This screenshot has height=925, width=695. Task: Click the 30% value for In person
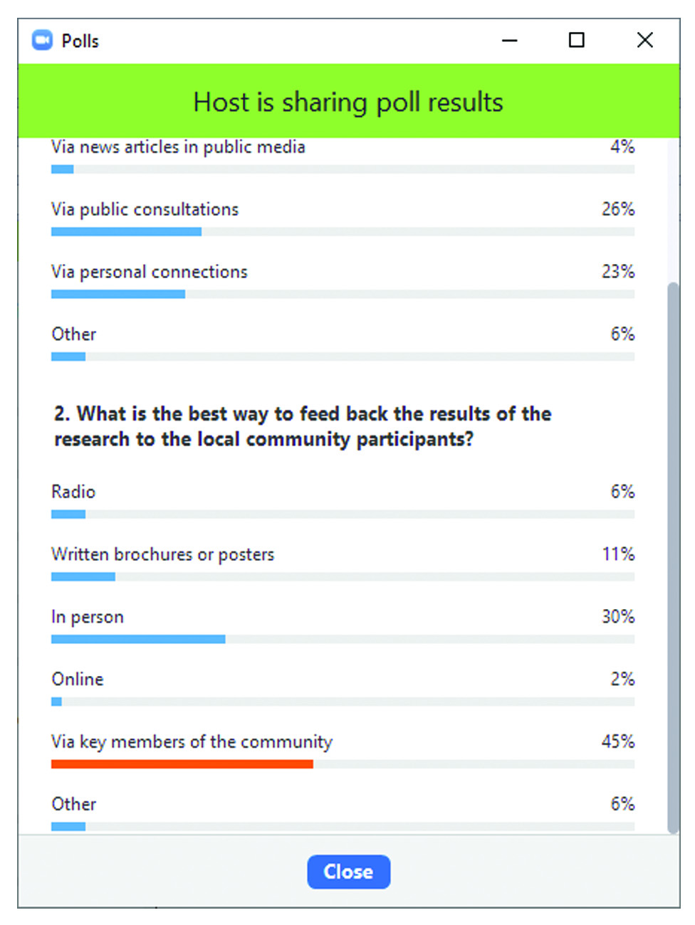[617, 616]
